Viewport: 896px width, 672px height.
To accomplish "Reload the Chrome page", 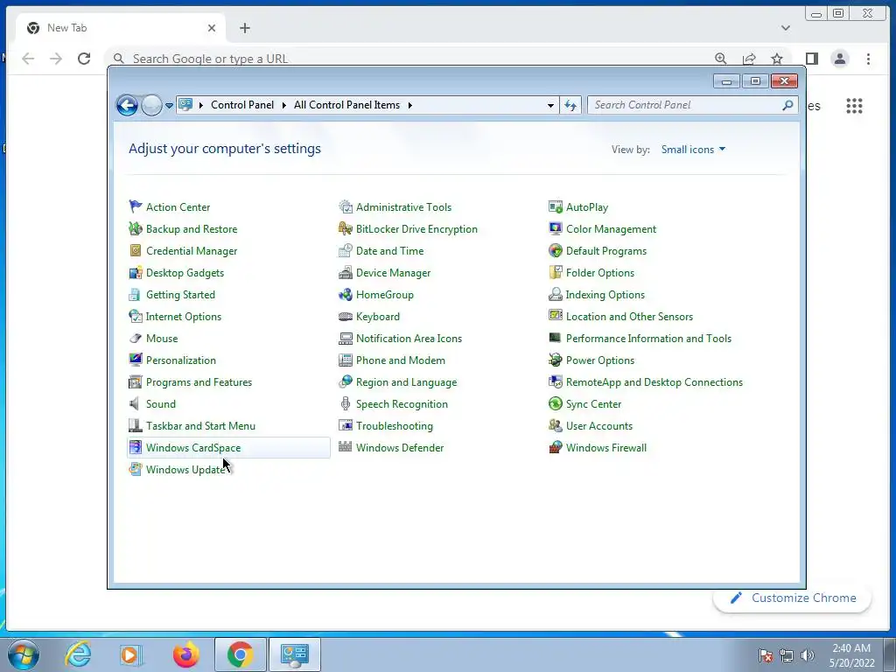I will [x=84, y=59].
